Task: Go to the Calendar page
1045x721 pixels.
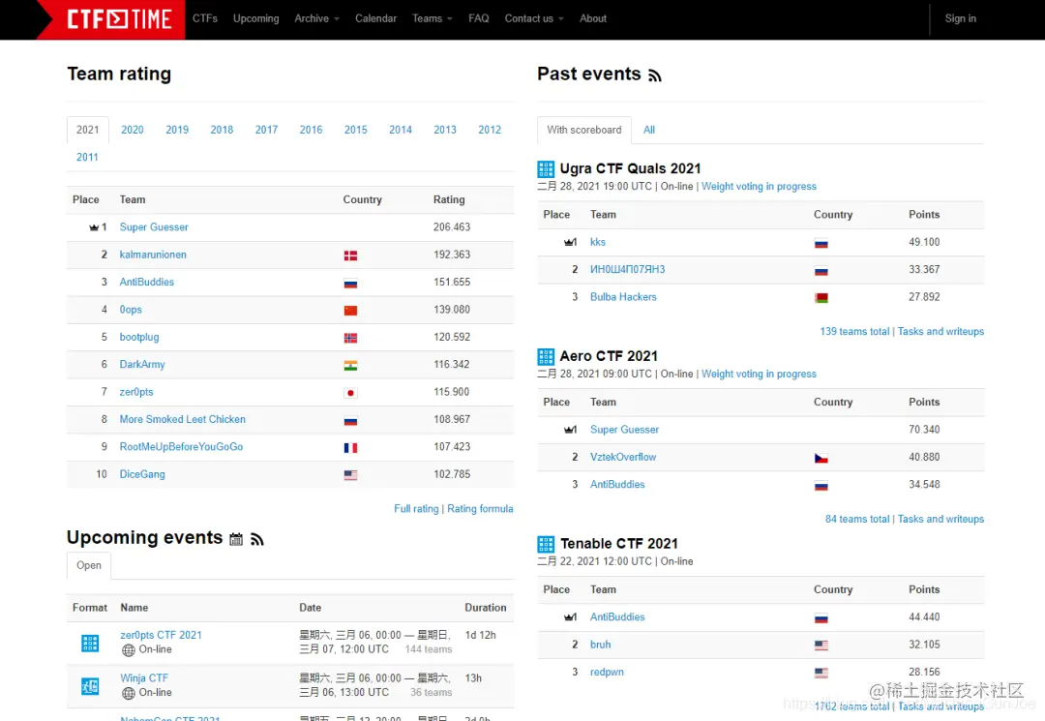Action: coord(375,18)
